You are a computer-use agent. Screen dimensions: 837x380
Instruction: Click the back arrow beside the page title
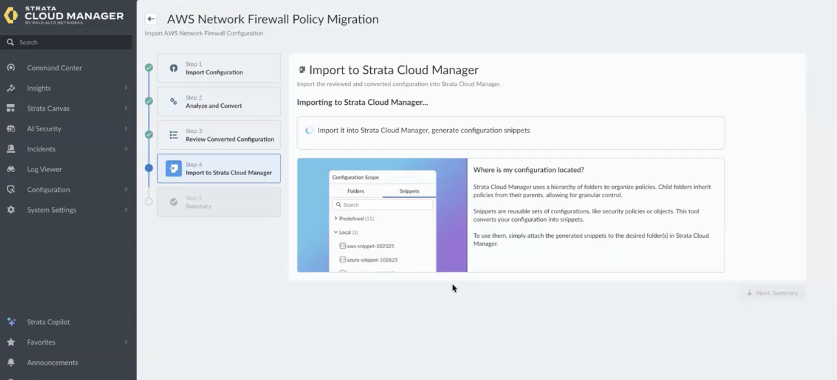[151, 19]
